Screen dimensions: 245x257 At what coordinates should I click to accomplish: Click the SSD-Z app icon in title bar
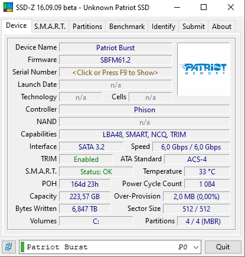pyautogui.click(x=8, y=7)
